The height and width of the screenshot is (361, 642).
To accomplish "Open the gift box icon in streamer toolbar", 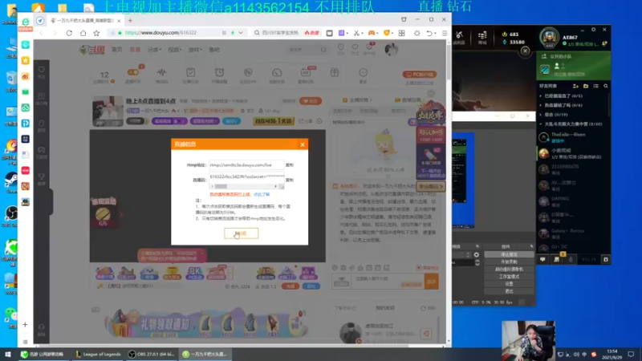I will pos(335,72).
